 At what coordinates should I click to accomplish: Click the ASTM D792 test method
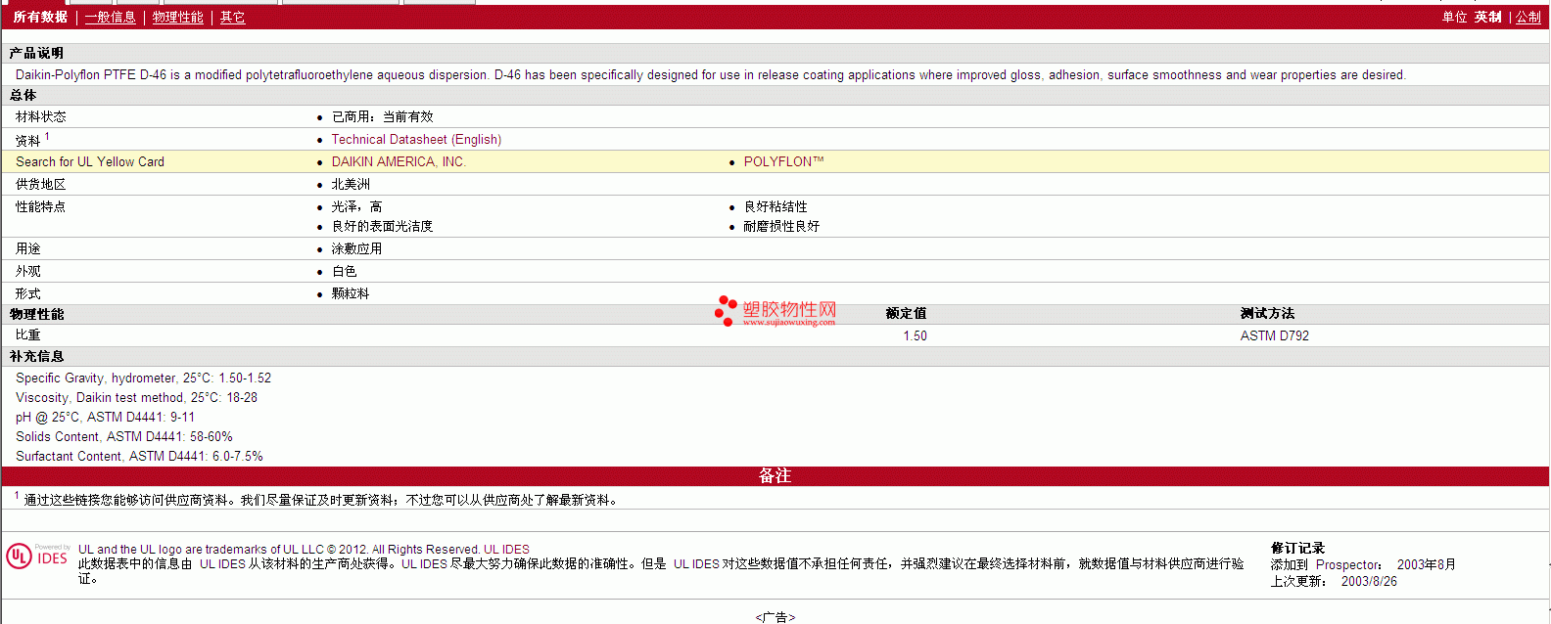click(1275, 336)
